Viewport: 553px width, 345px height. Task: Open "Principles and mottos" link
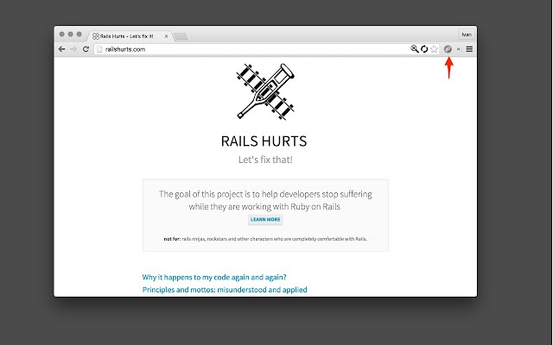click(x=225, y=290)
